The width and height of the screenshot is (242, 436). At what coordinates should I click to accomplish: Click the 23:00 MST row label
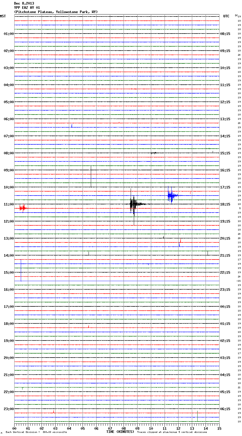tap(9, 409)
